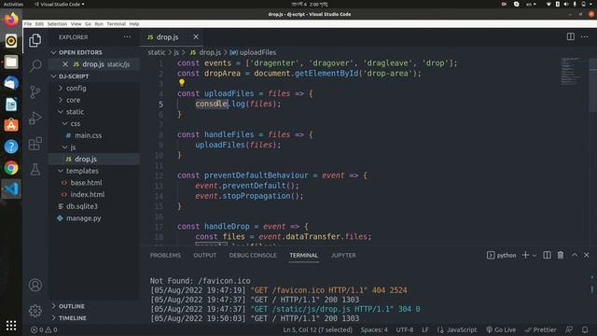This screenshot has height=336, width=597.
Task: Show errors and warnings count
Action: click(44, 329)
